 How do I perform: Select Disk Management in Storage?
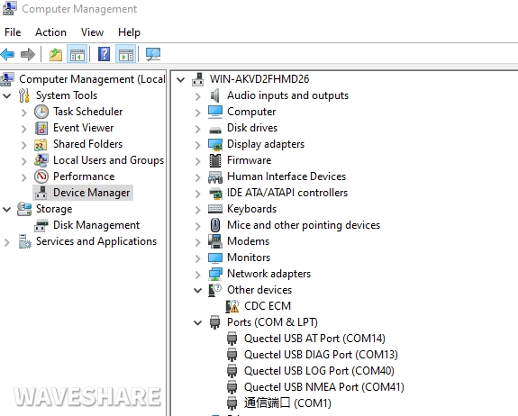[x=96, y=225]
